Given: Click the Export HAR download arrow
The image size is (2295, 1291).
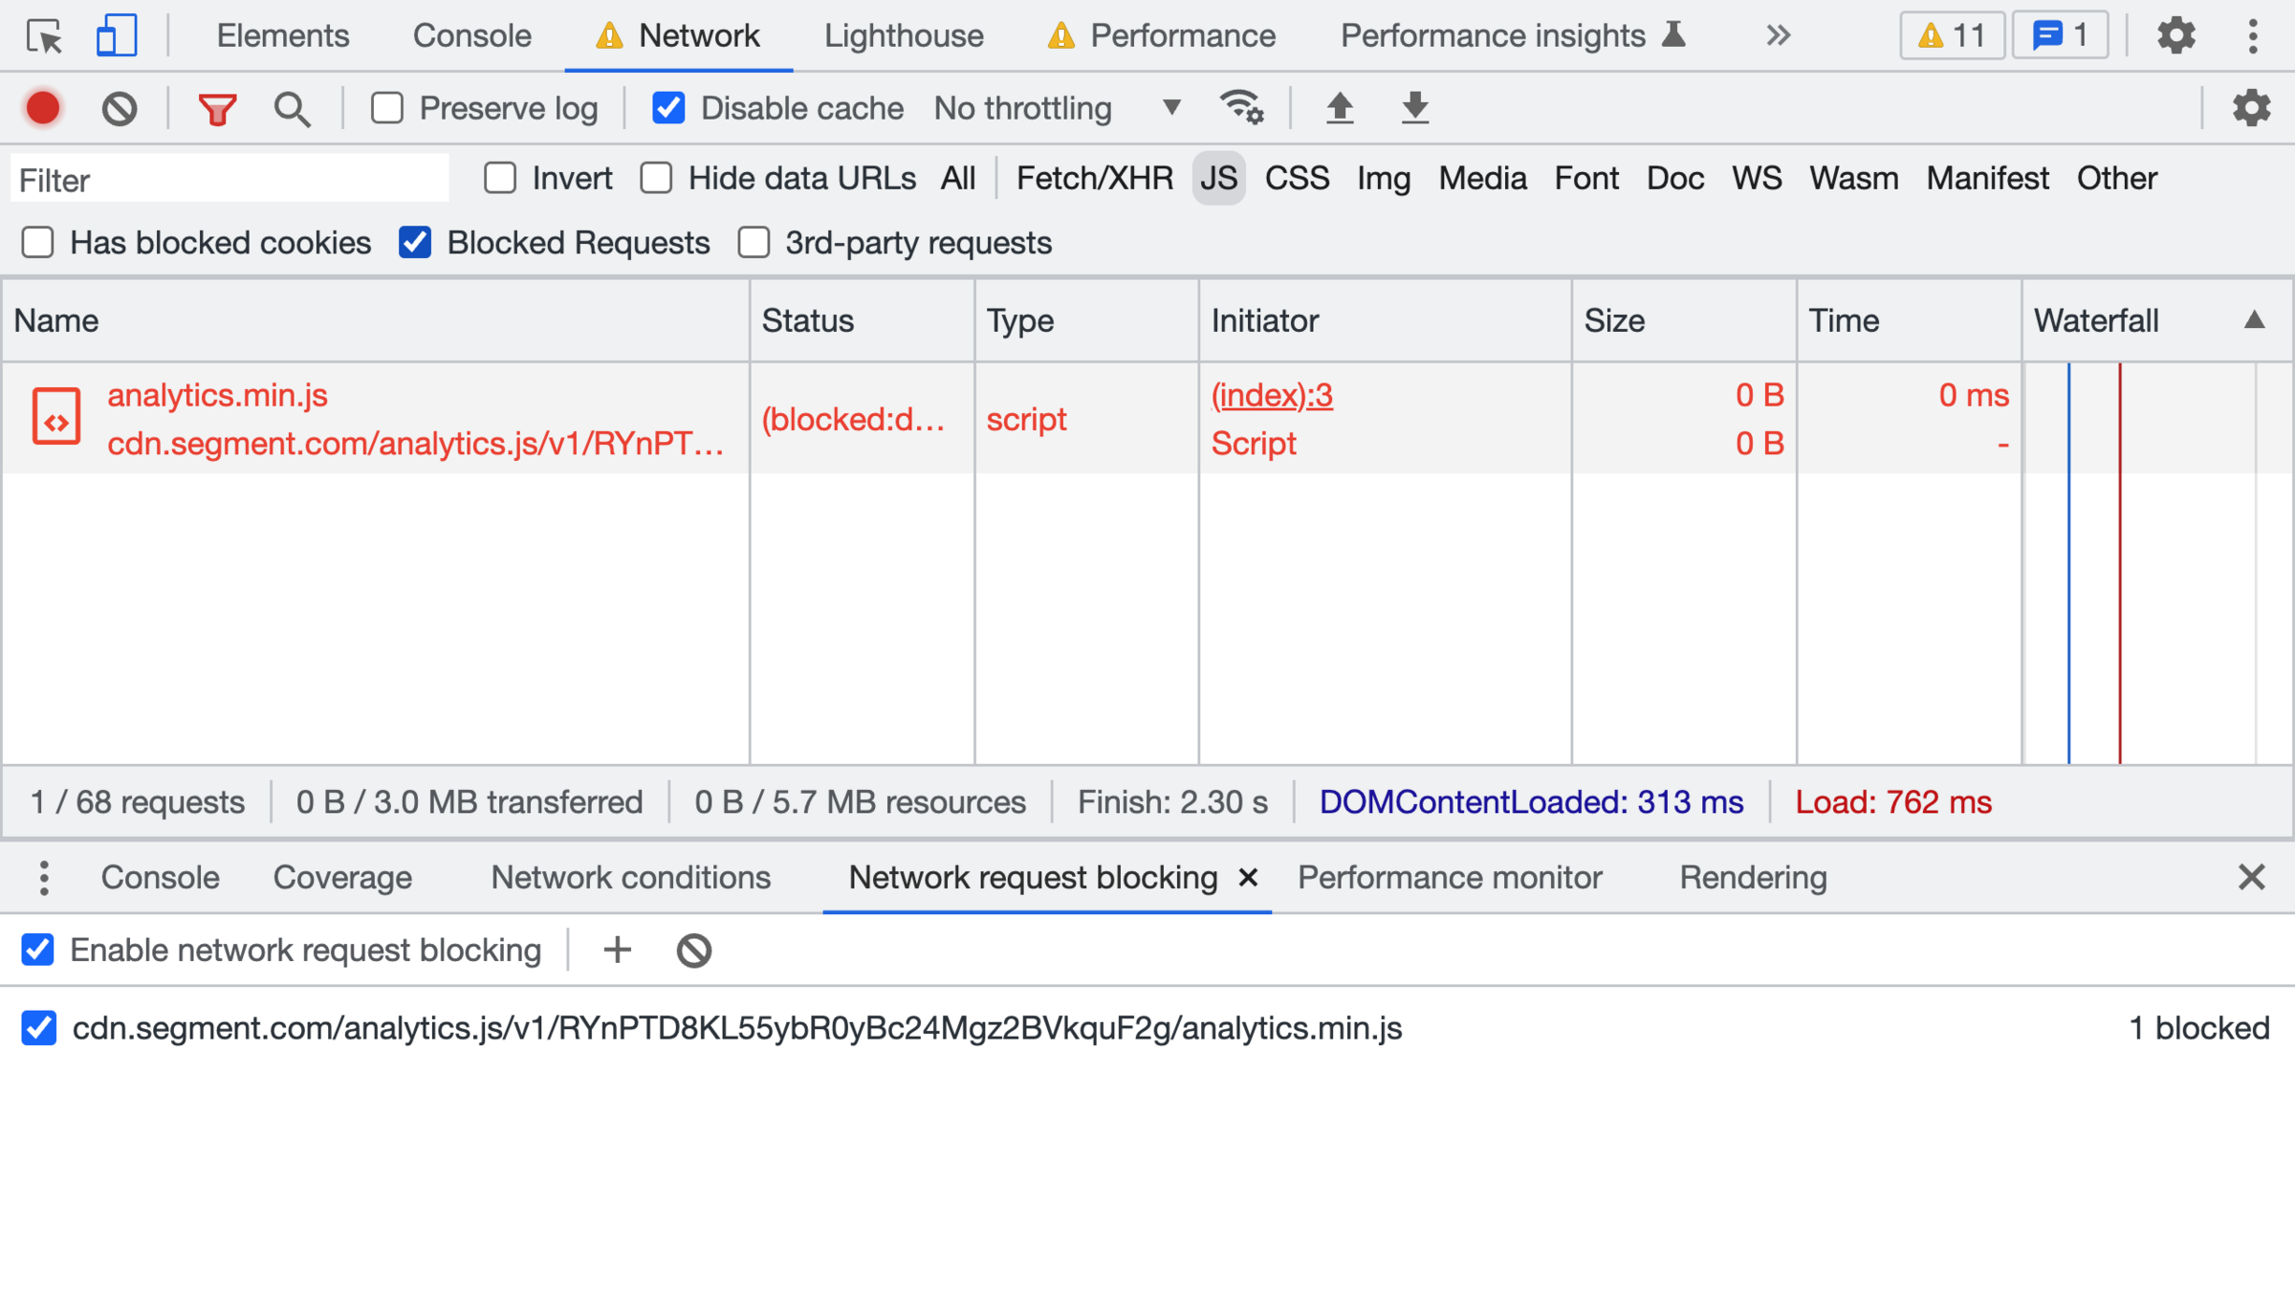Looking at the screenshot, I should (x=1414, y=108).
